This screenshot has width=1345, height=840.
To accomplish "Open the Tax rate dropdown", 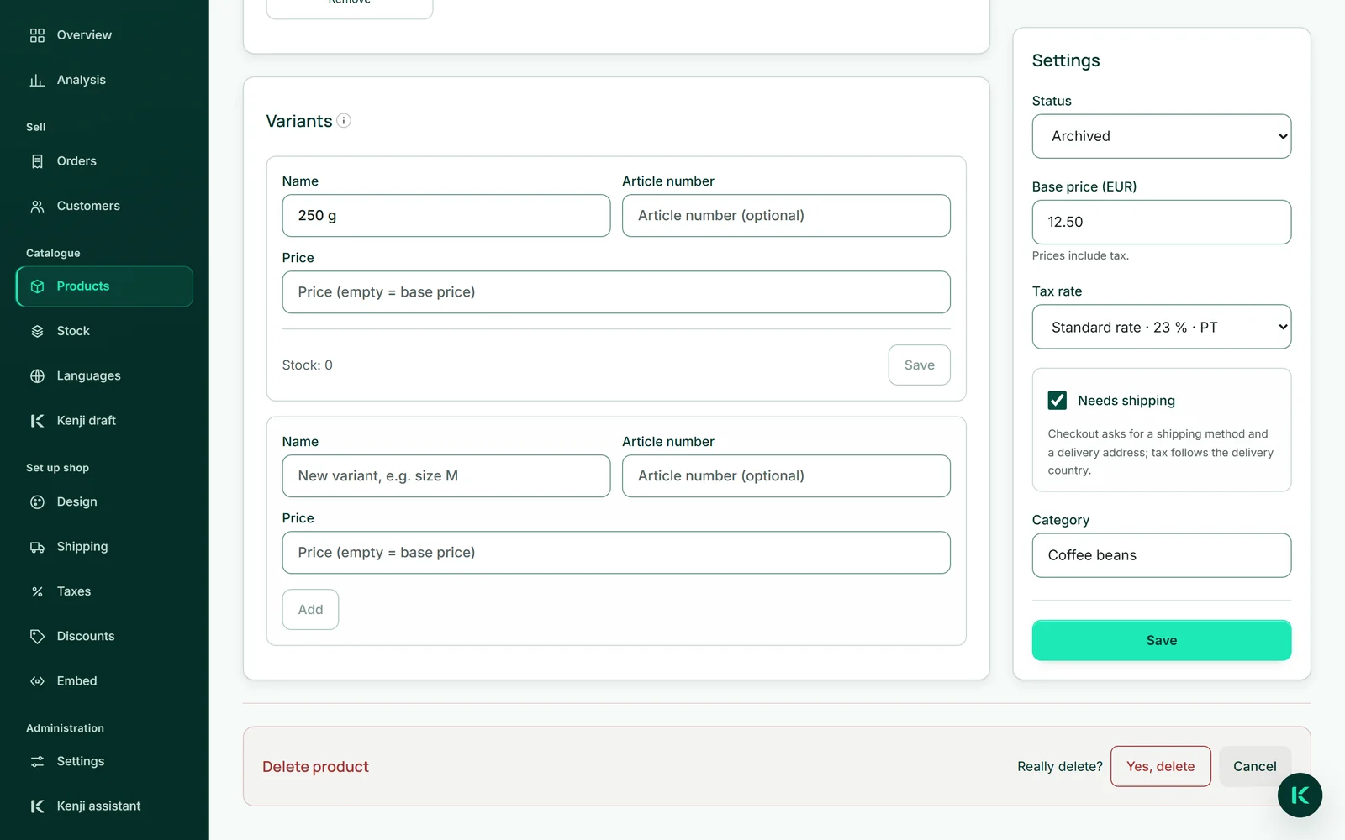I will (1161, 327).
